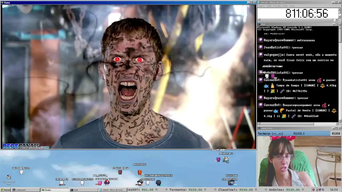Click the chat horizontal scrollbar left arrow
This screenshot has height=192, width=342.
pyautogui.click(x=259, y=124)
